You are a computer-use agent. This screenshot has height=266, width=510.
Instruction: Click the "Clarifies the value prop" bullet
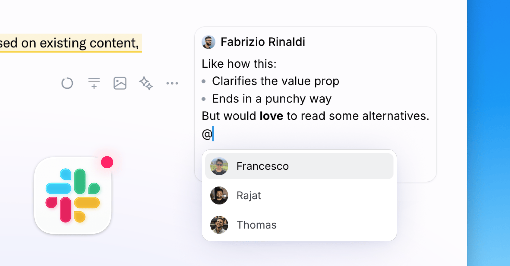(275, 81)
